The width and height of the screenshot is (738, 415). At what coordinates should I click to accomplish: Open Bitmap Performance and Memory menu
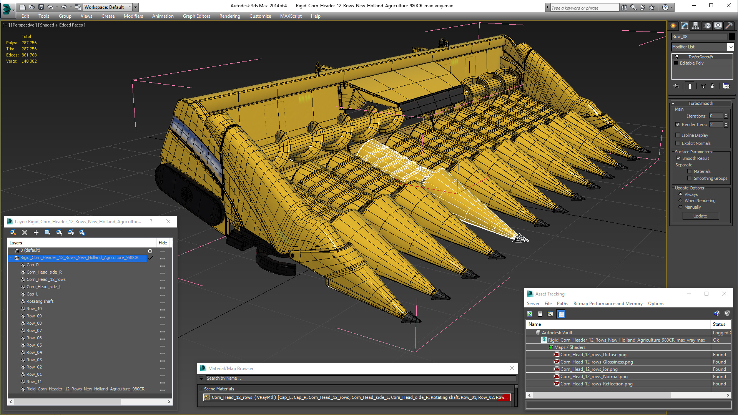(608, 304)
